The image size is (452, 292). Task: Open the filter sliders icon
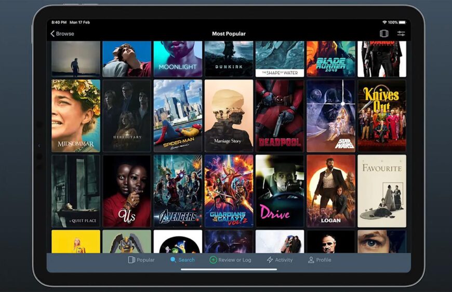point(401,33)
